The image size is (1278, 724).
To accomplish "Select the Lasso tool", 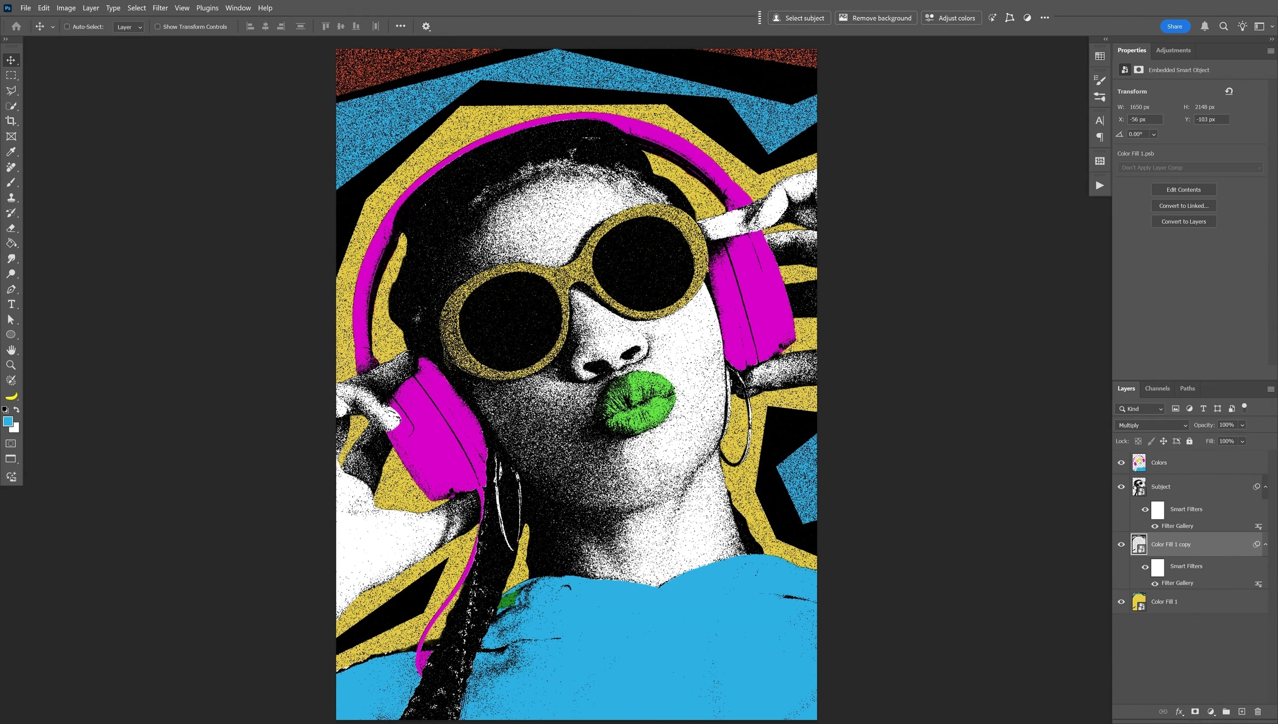I will pos(11,90).
